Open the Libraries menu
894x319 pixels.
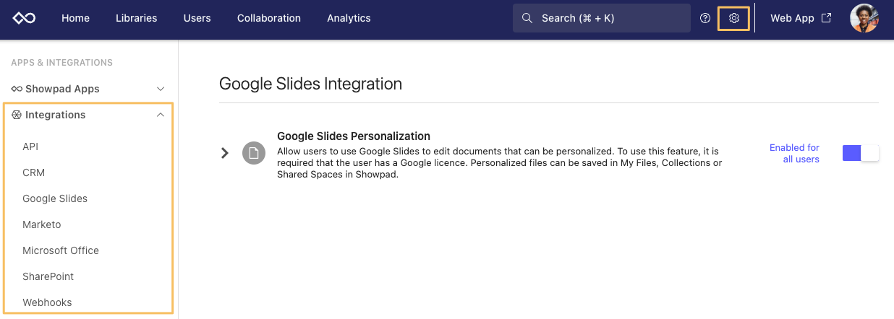(136, 18)
